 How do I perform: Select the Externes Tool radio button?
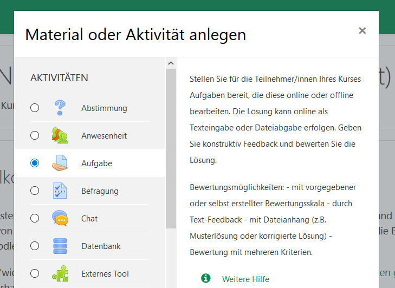pos(35,273)
